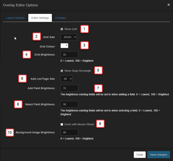173x161 pixels.
Task: Switch to the Layout Defaults tab
Action: (x=15, y=18)
